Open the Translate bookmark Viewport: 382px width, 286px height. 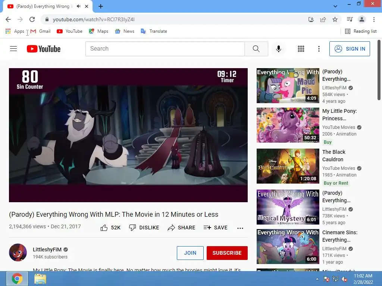point(154,31)
